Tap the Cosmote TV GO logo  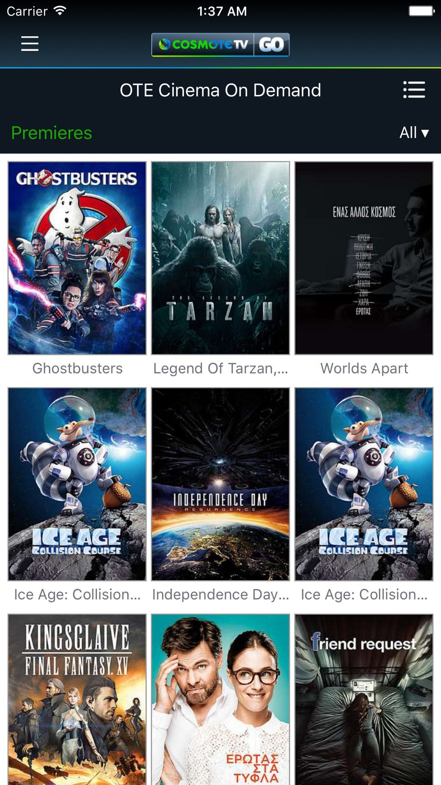click(x=220, y=45)
